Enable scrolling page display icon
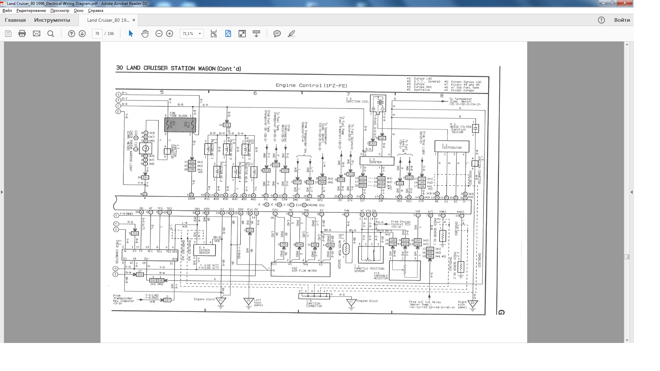 (214, 34)
